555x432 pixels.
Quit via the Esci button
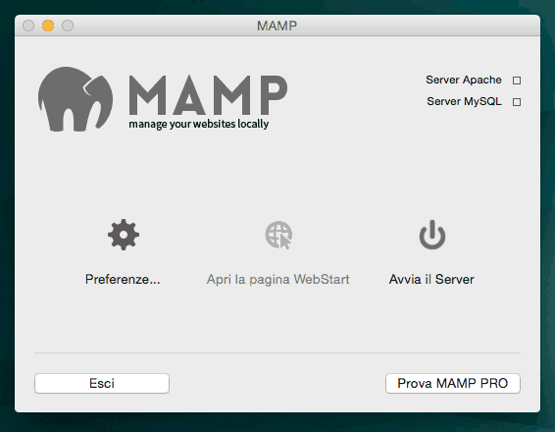pos(102,384)
